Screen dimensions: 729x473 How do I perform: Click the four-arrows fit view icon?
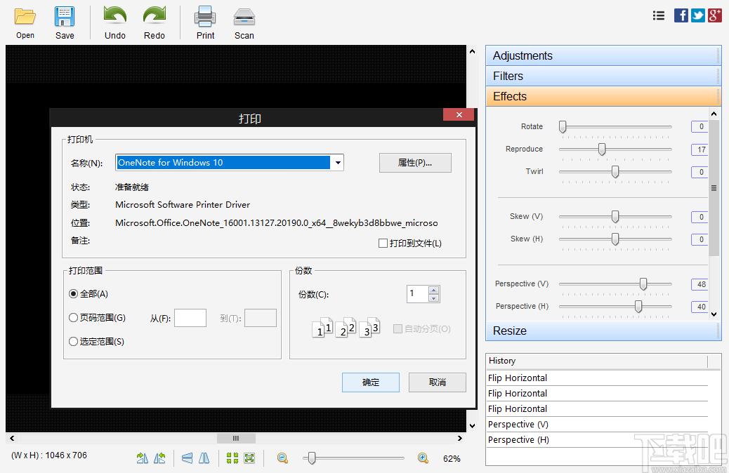point(232,458)
